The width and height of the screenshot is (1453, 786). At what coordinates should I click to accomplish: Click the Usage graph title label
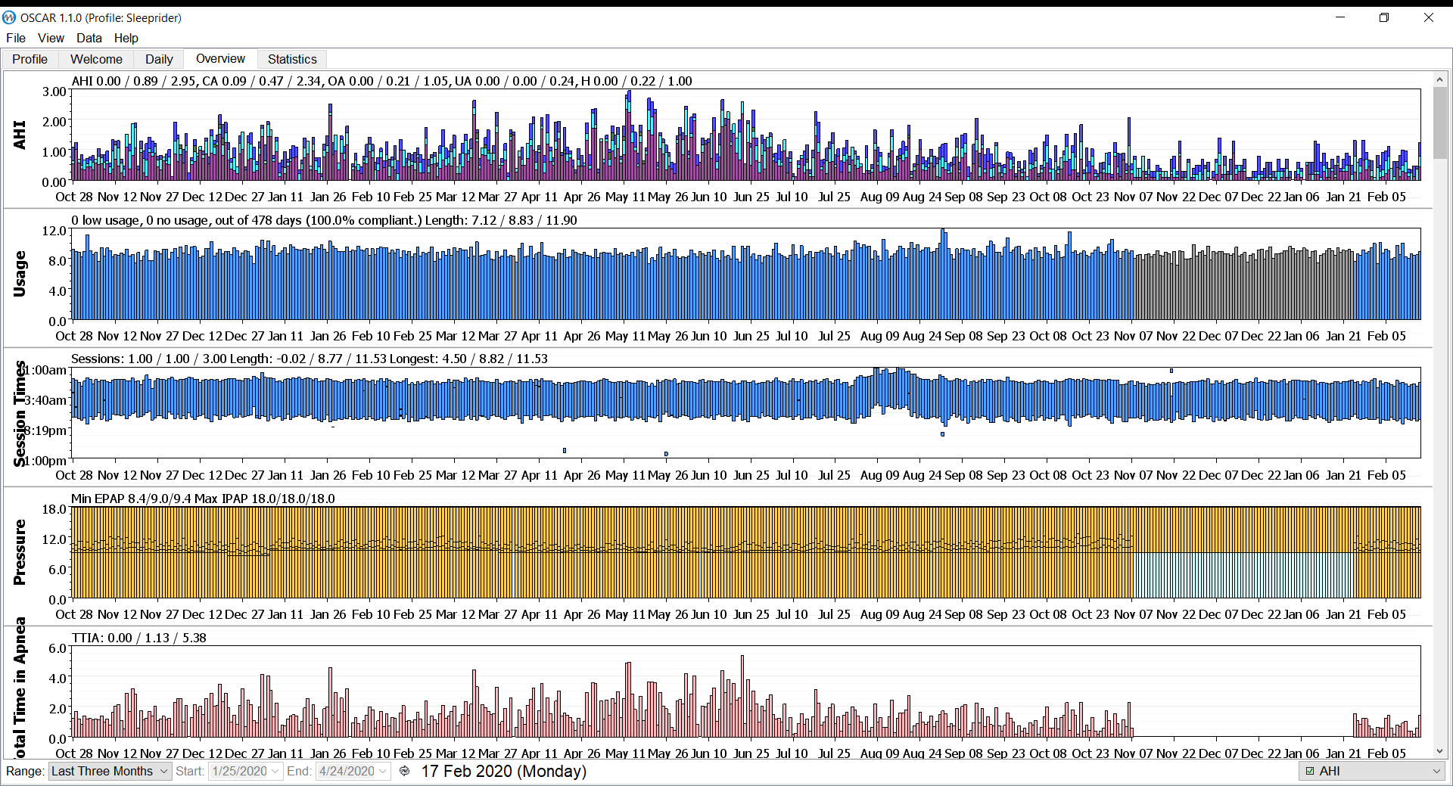(19, 273)
